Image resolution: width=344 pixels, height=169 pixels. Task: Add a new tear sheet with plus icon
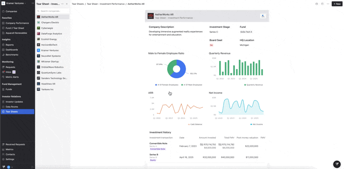click(x=67, y=4)
